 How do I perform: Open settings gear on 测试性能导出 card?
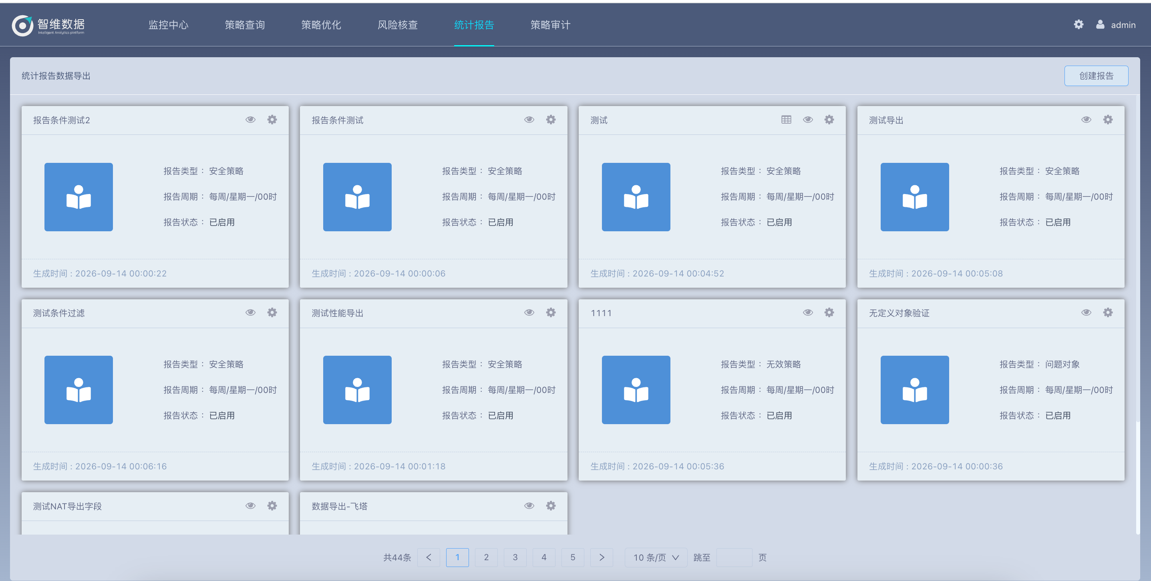[551, 313]
